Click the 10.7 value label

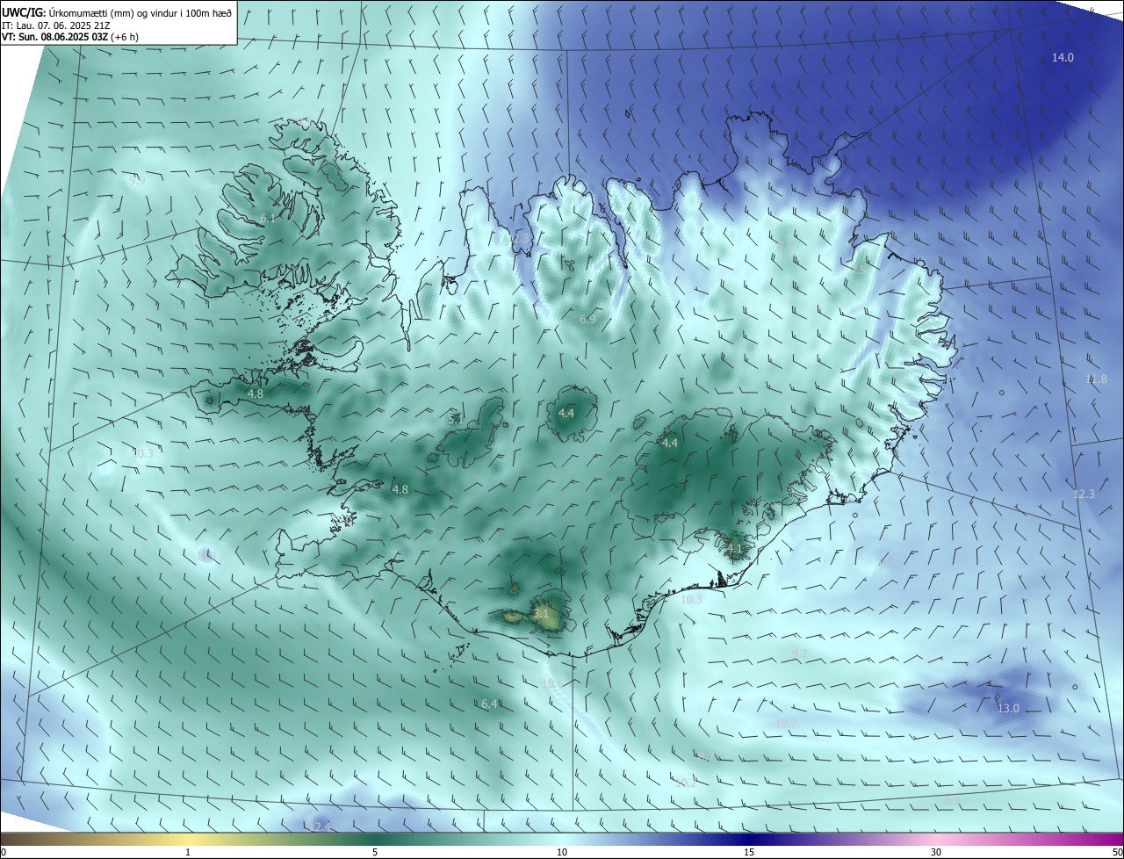click(785, 724)
